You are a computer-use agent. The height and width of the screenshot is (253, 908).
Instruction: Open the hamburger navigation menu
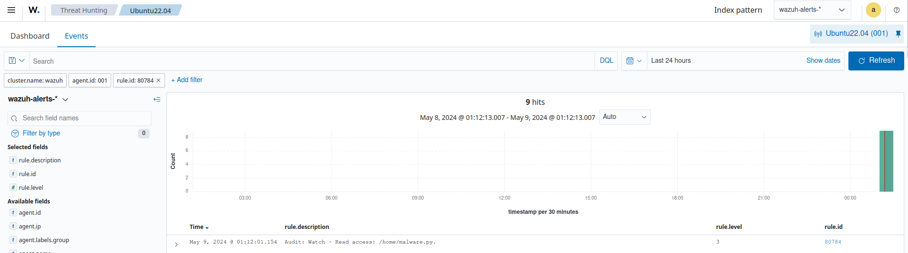click(x=11, y=10)
